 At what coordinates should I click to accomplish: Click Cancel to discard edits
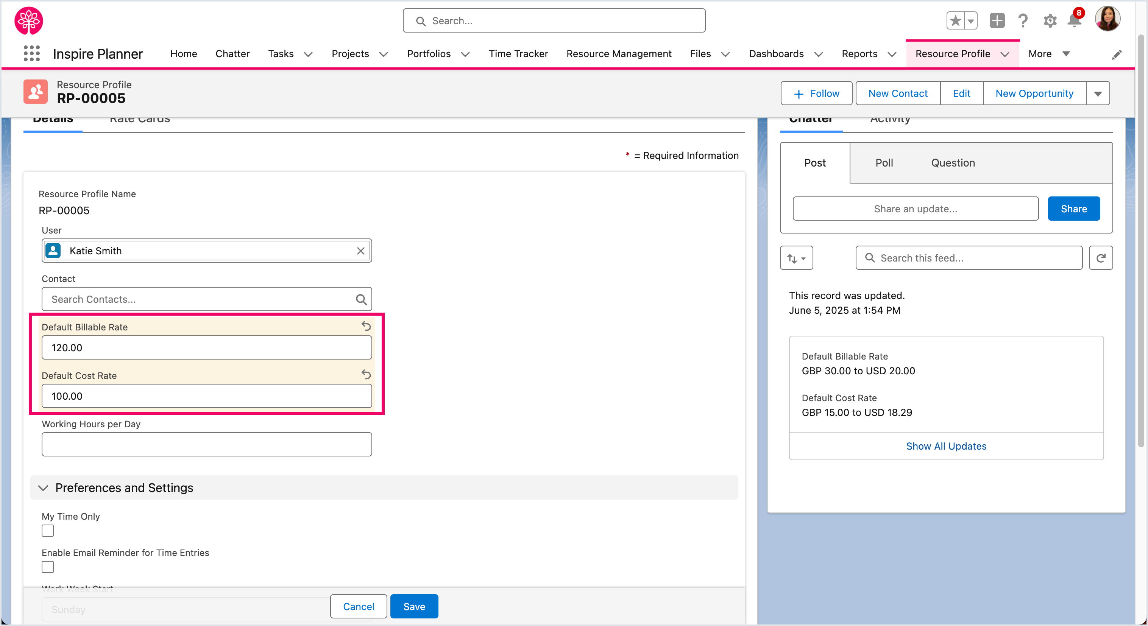(358, 606)
